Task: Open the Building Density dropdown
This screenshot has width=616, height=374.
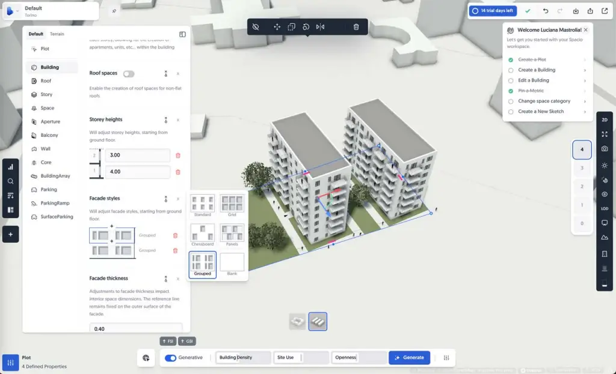Action: tap(243, 357)
